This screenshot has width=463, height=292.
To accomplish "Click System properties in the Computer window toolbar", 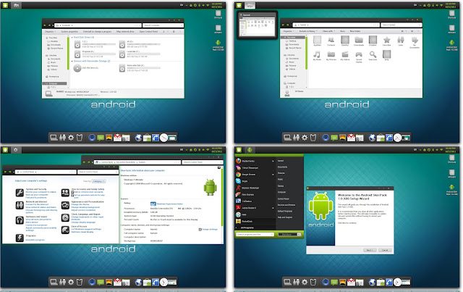I will pyautogui.click(x=69, y=32).
